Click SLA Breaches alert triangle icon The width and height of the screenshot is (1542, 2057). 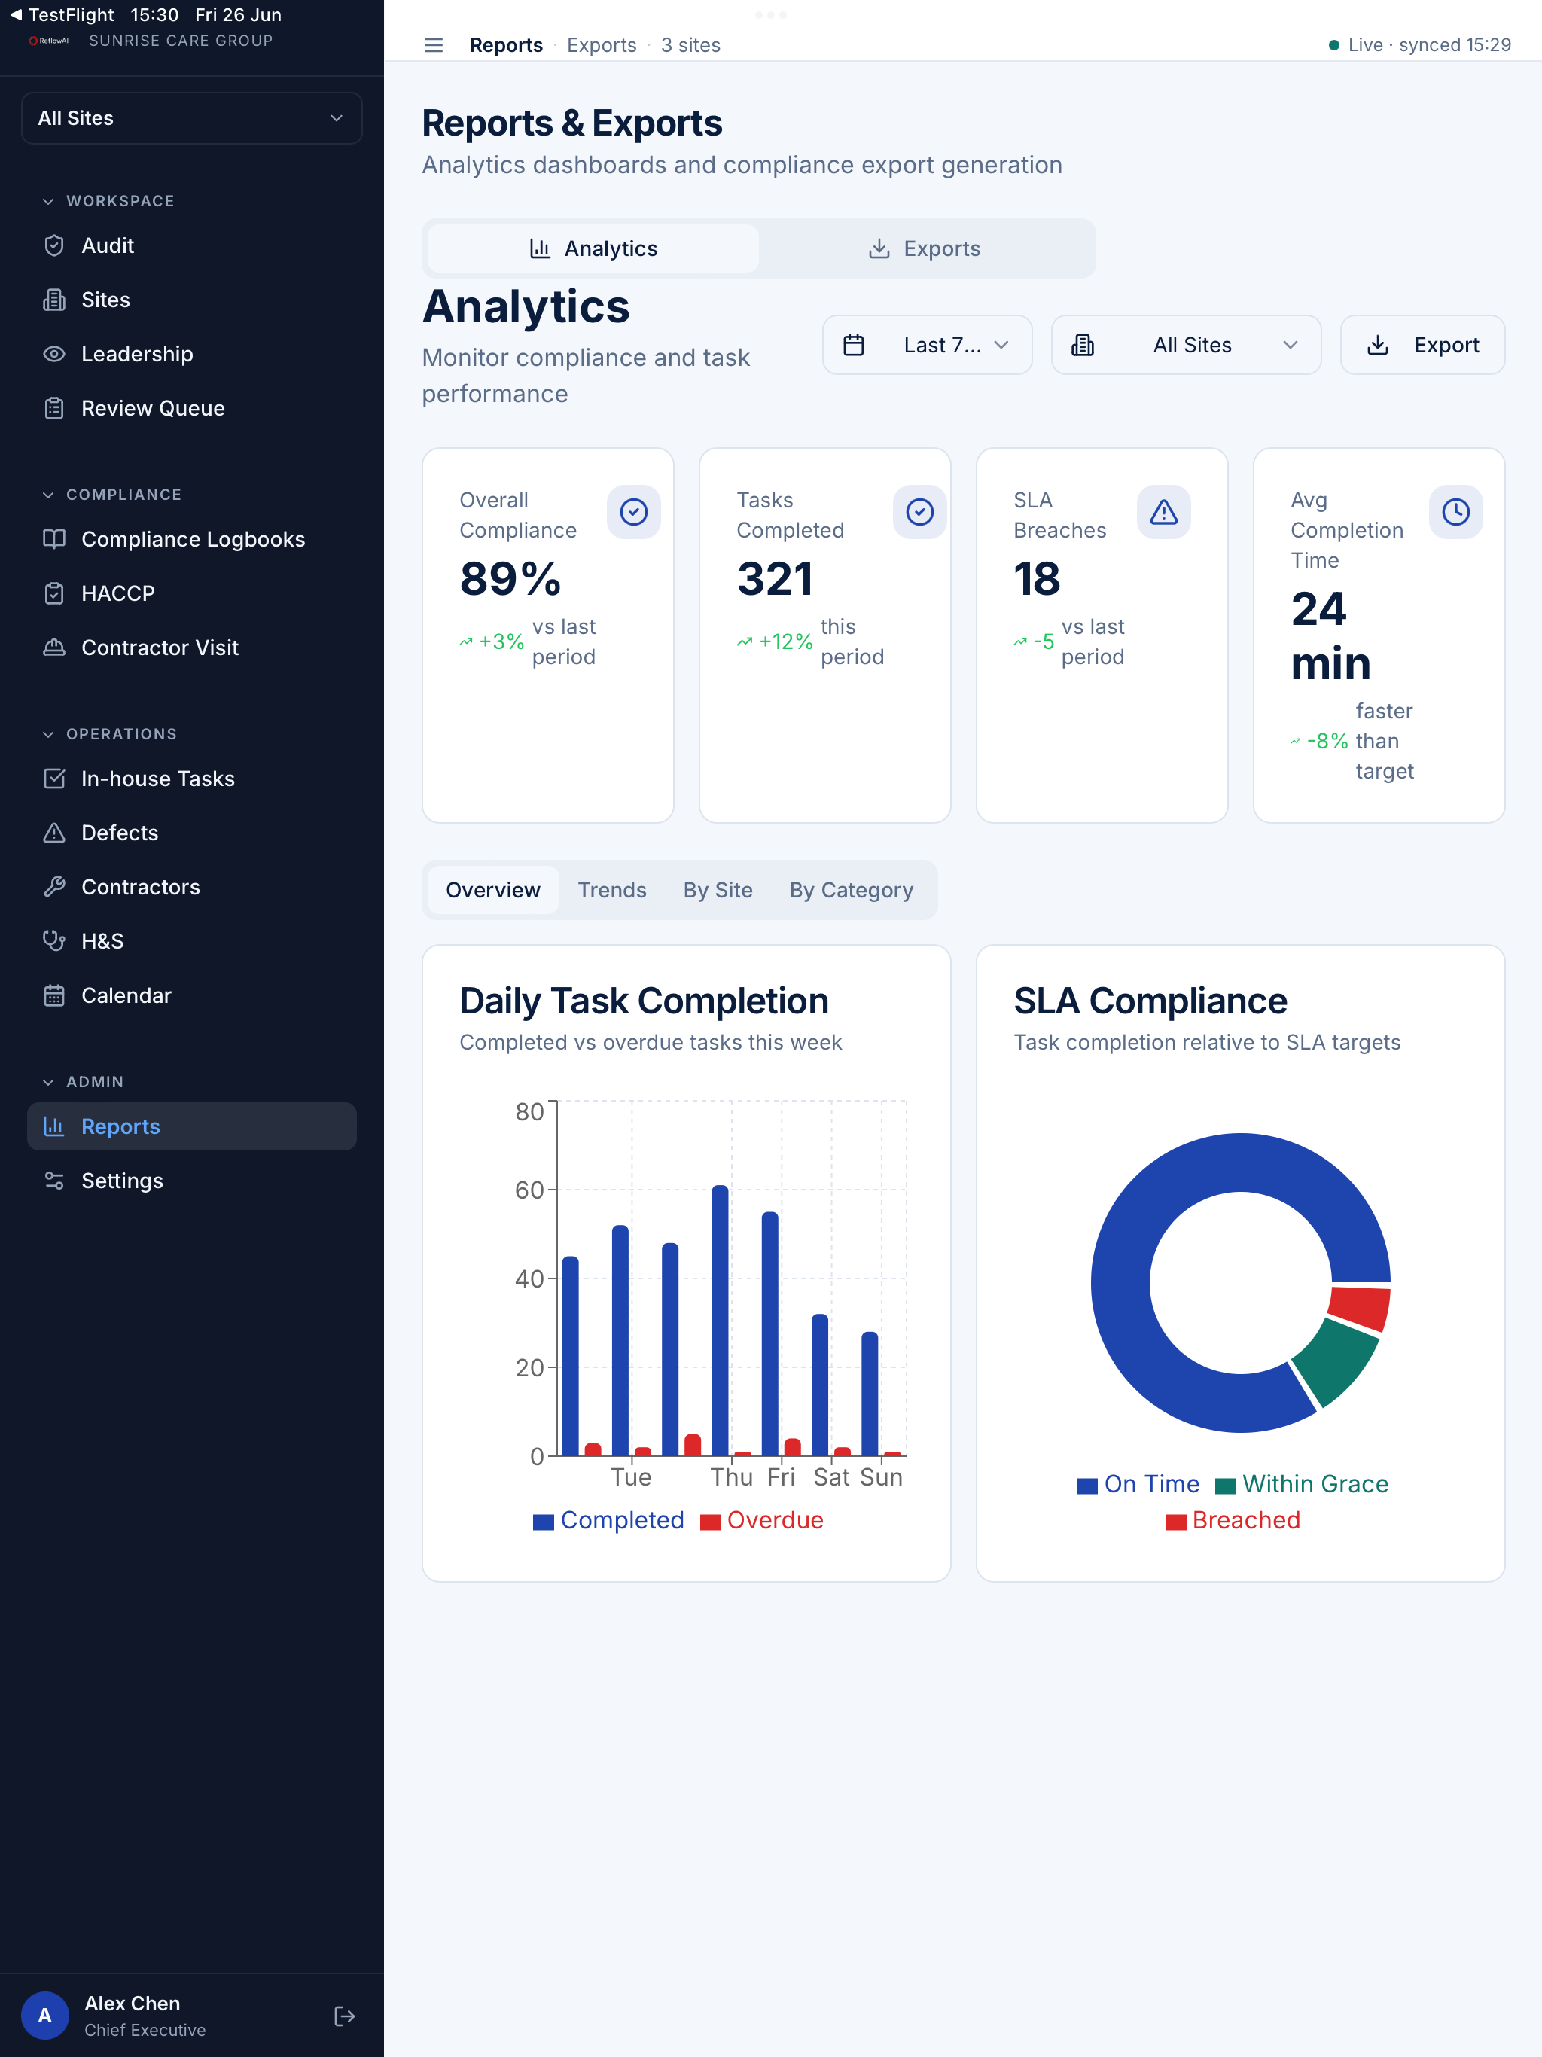tap(1163, 511)
